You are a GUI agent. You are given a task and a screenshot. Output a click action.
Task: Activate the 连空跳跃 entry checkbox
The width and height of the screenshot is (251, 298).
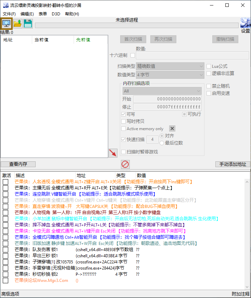[x=5, y=194]
